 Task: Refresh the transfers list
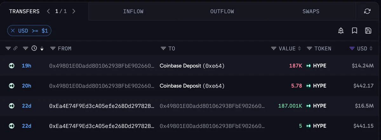click(x=367, y=11)
